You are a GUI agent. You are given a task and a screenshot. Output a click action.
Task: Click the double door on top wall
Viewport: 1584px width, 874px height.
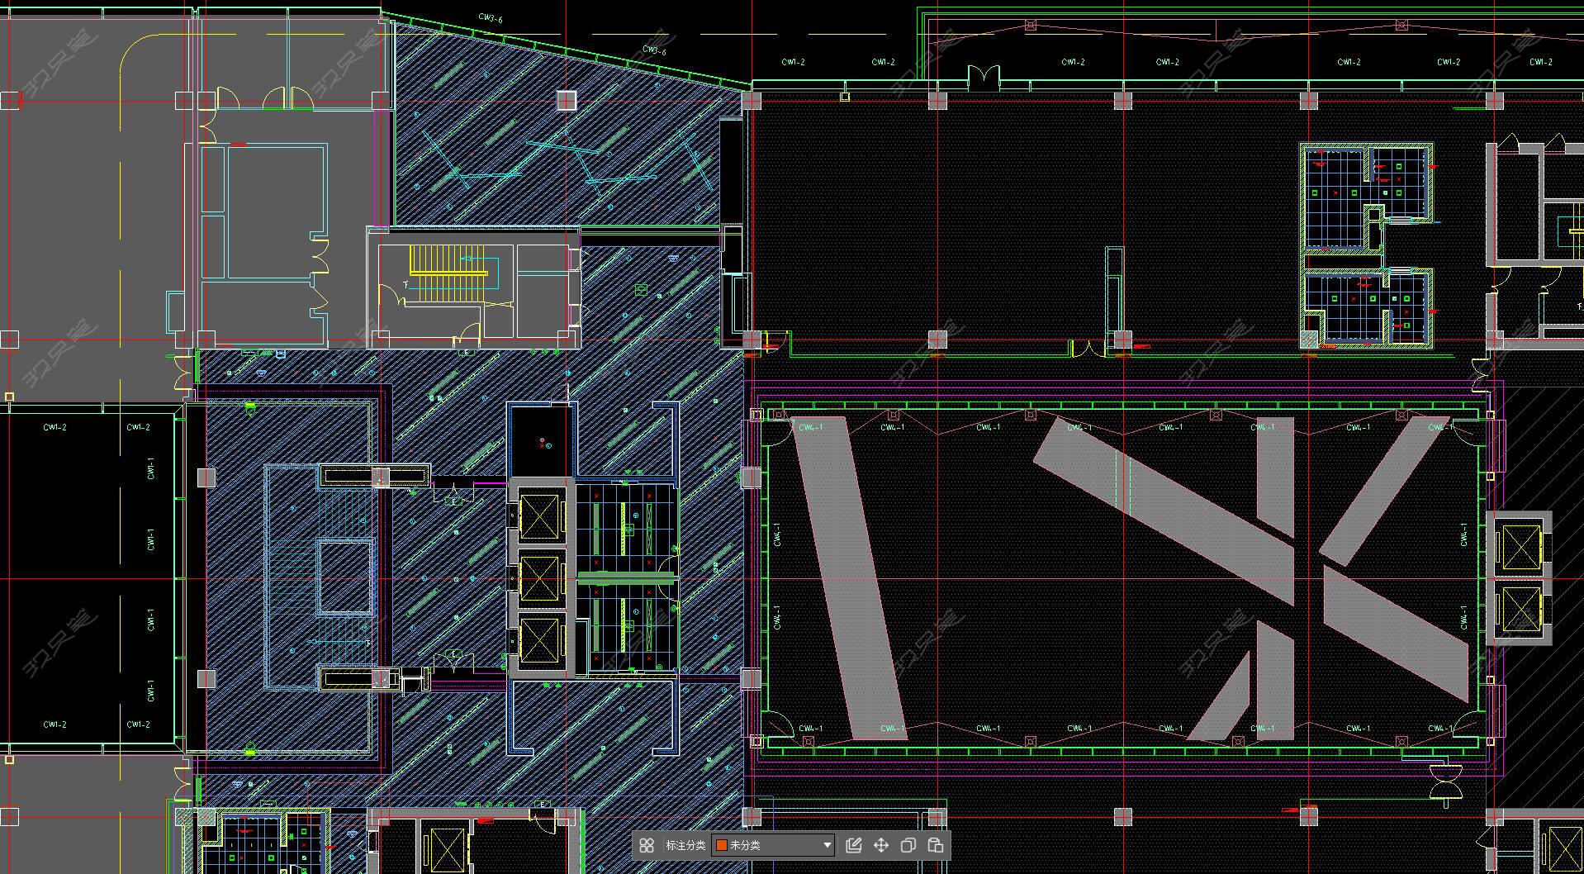(x=983, y=78)
